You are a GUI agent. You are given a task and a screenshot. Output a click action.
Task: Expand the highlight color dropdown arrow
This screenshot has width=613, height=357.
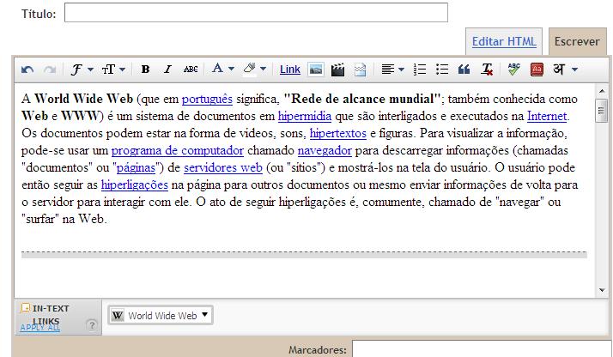[x=264, y=70]
